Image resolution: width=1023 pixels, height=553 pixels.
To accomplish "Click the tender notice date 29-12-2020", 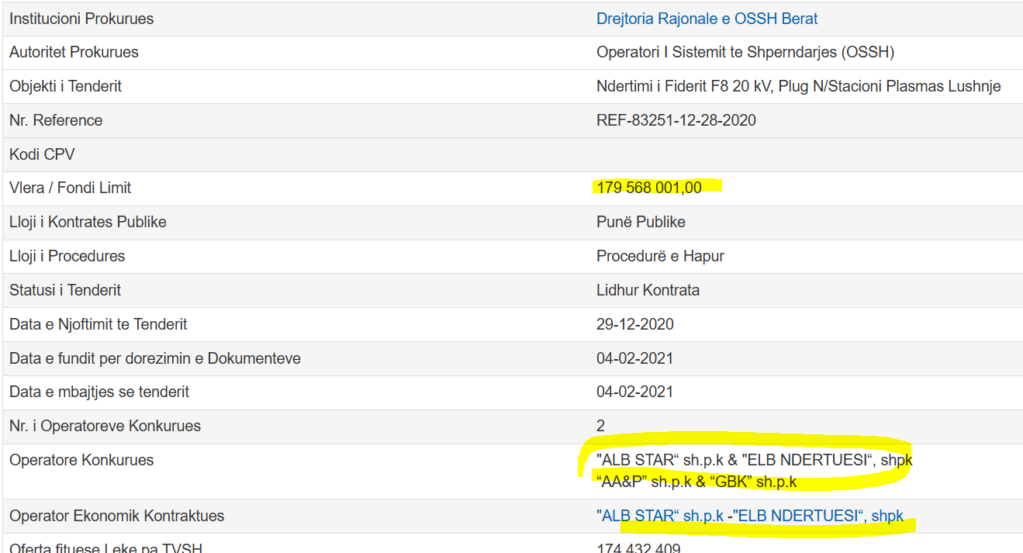I will point(634,324).
